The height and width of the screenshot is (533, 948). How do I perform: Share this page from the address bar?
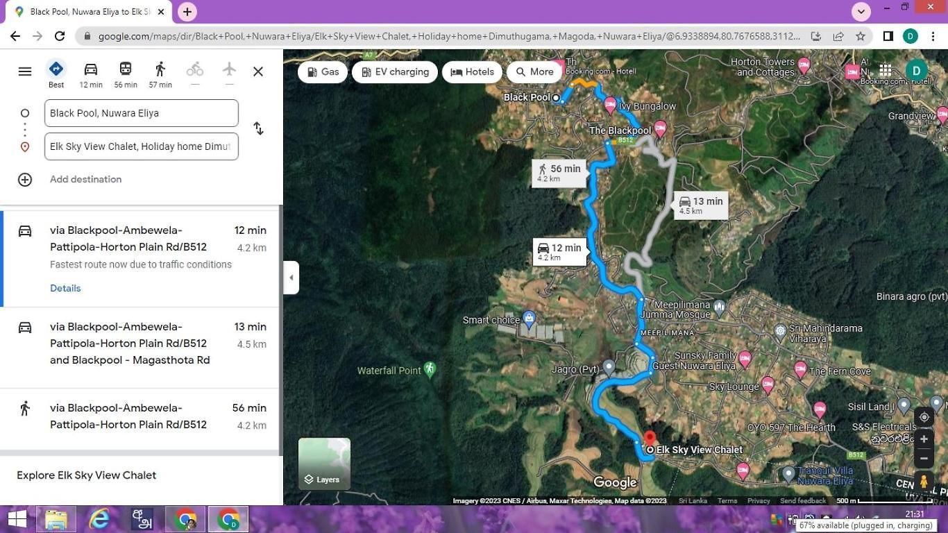tap(838, 36)
